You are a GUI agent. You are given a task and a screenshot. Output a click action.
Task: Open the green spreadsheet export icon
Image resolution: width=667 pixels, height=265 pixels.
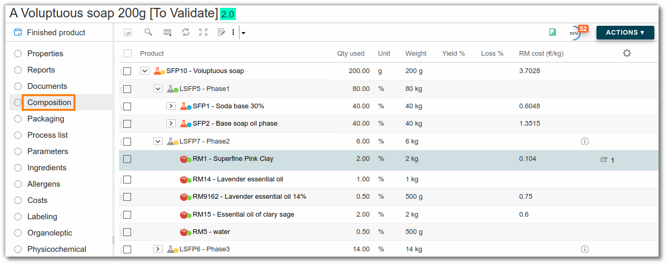coord(553,32)
